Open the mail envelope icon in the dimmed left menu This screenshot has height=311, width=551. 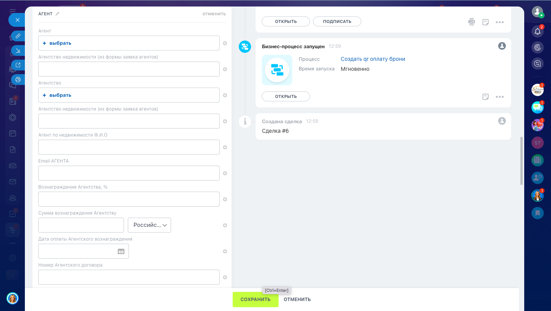pyautogui.click(x=13, y=182)
